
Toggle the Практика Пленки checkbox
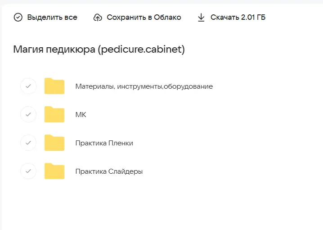point(28,143)
